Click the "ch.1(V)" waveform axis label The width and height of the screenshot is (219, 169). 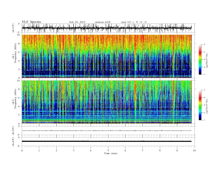(x=13, y=28)
